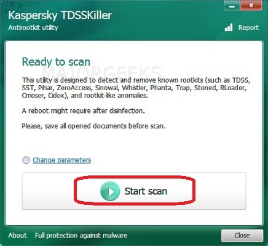
Task: Open the Change parameters link
Action: [61, 160]
